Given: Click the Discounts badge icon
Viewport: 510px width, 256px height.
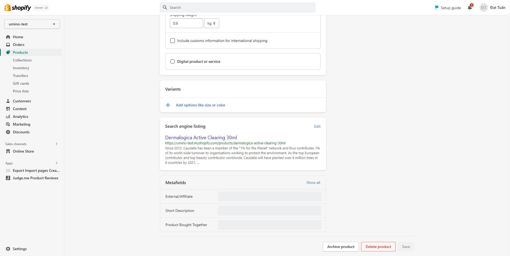Looking at the screenshot, I should pos(8,132).
